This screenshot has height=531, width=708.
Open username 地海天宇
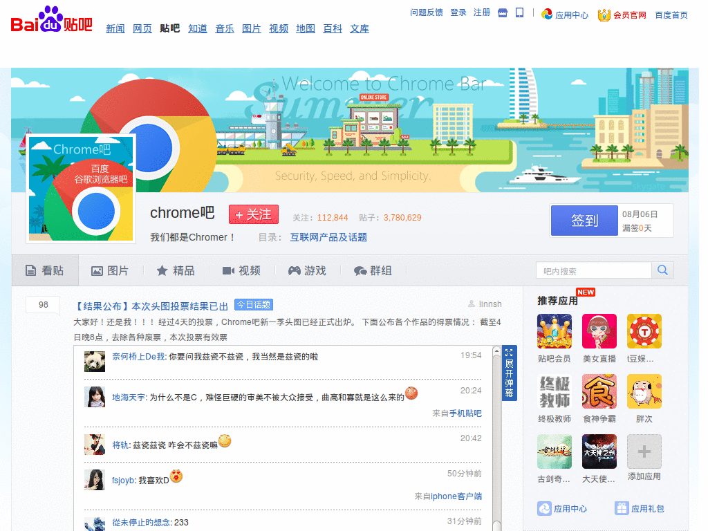pos(129,398)
